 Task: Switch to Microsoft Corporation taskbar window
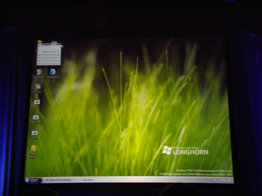(x=59, y=180)
